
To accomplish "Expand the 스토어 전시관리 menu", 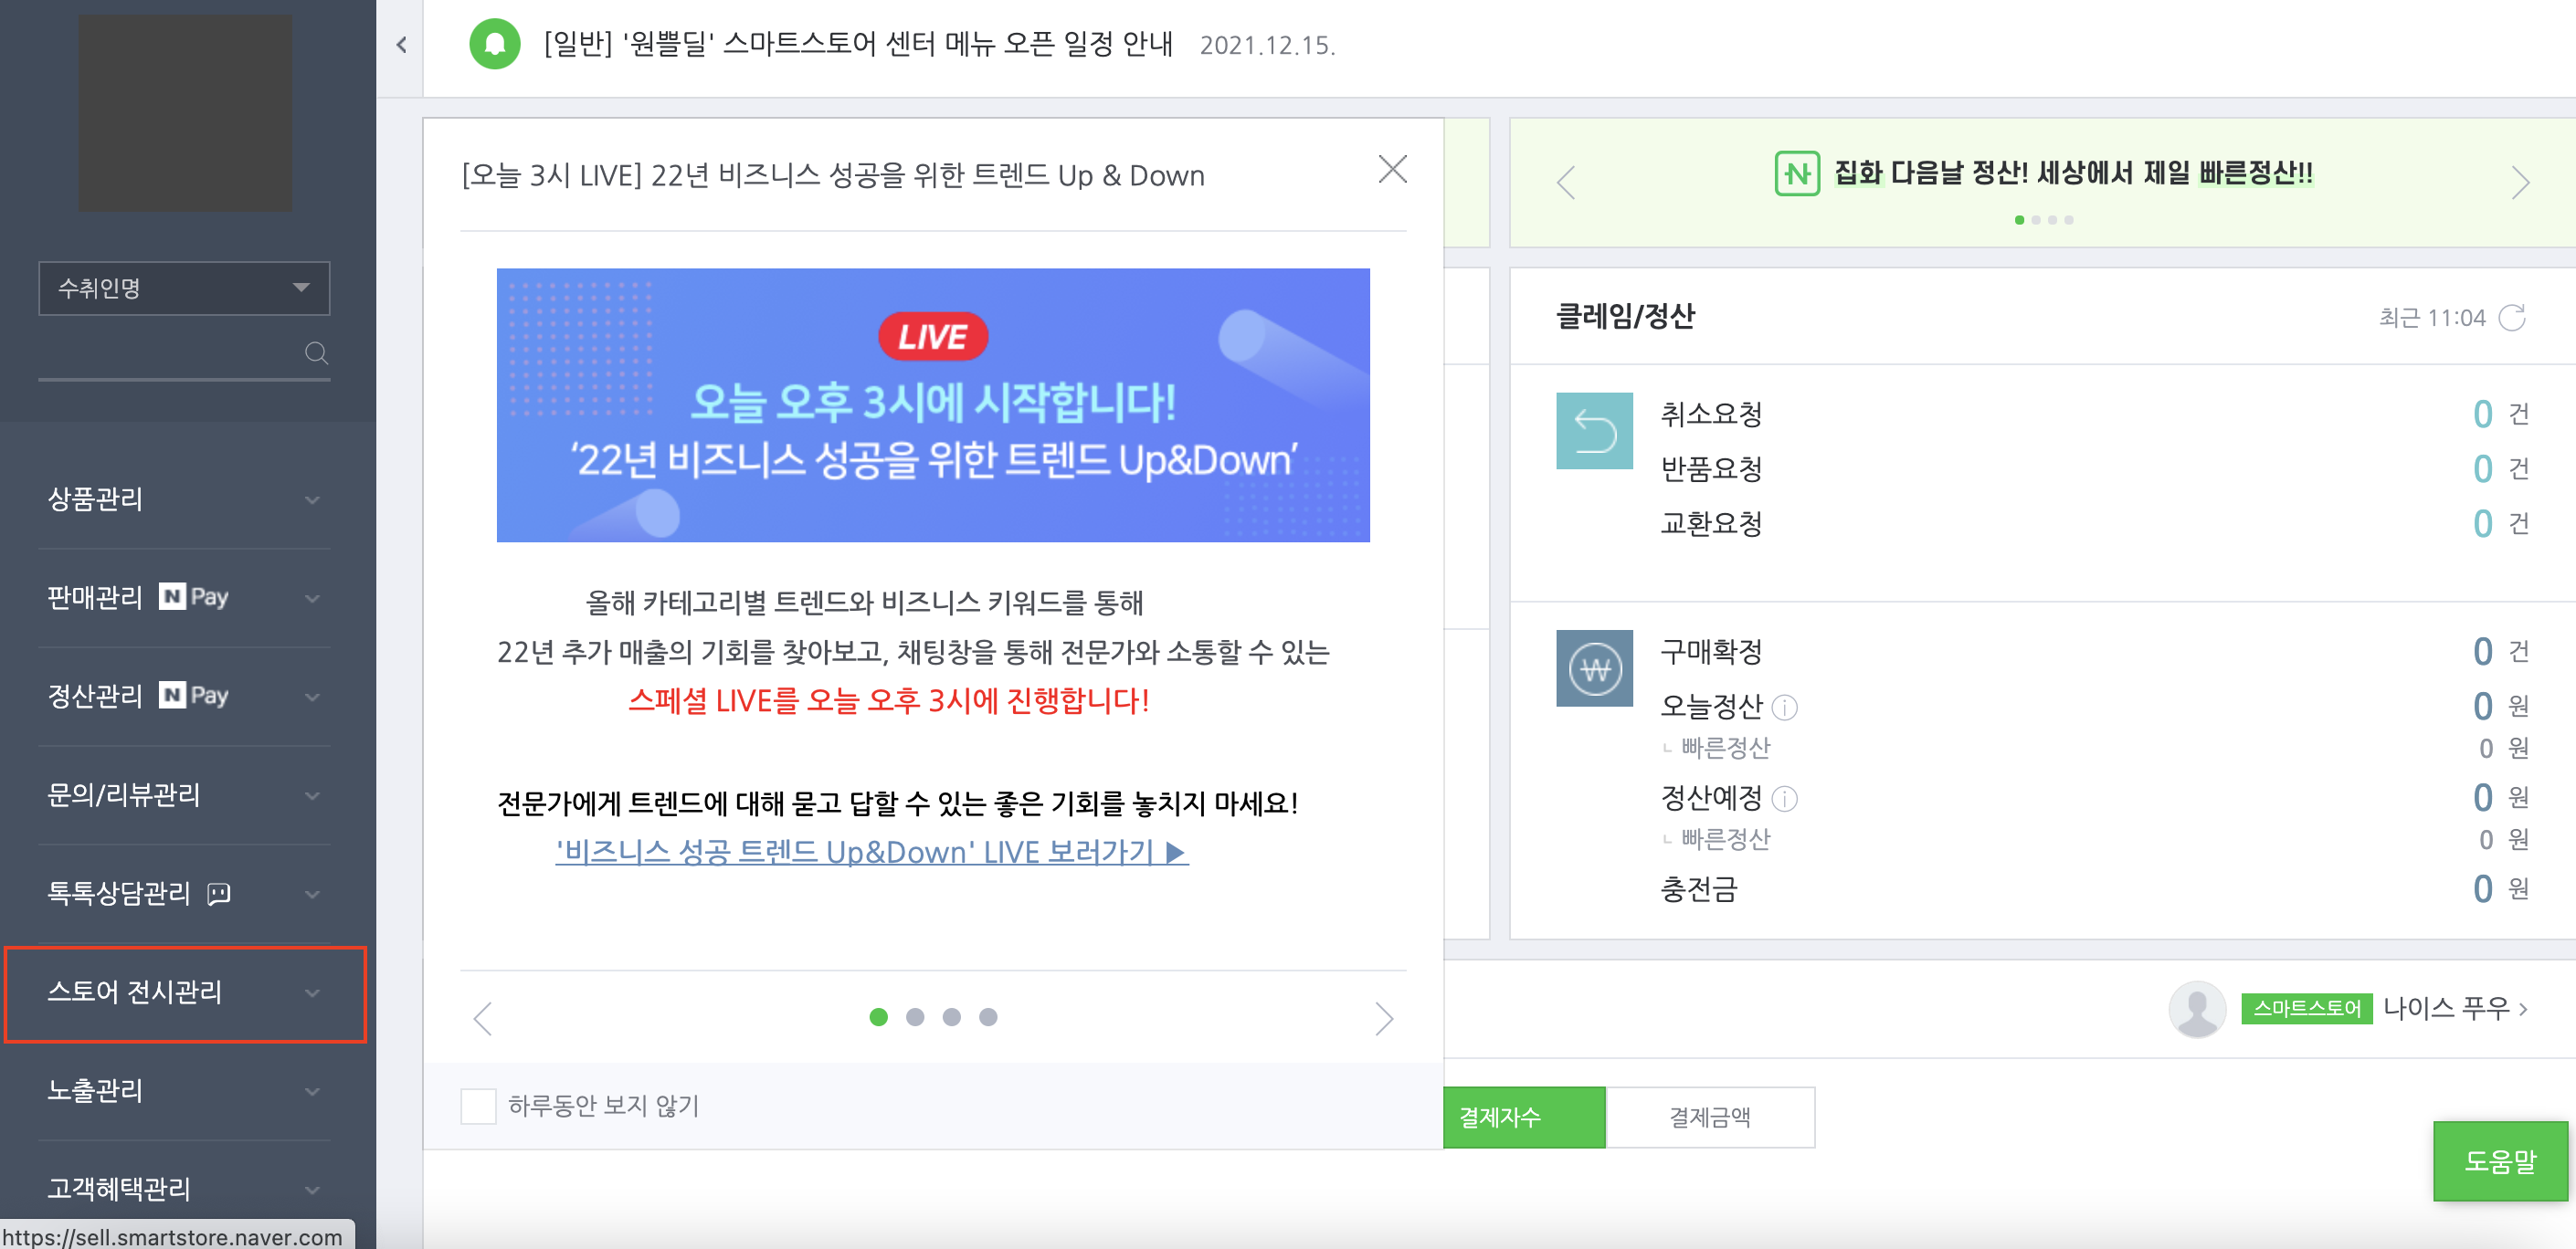I will [x=184, y=992].
